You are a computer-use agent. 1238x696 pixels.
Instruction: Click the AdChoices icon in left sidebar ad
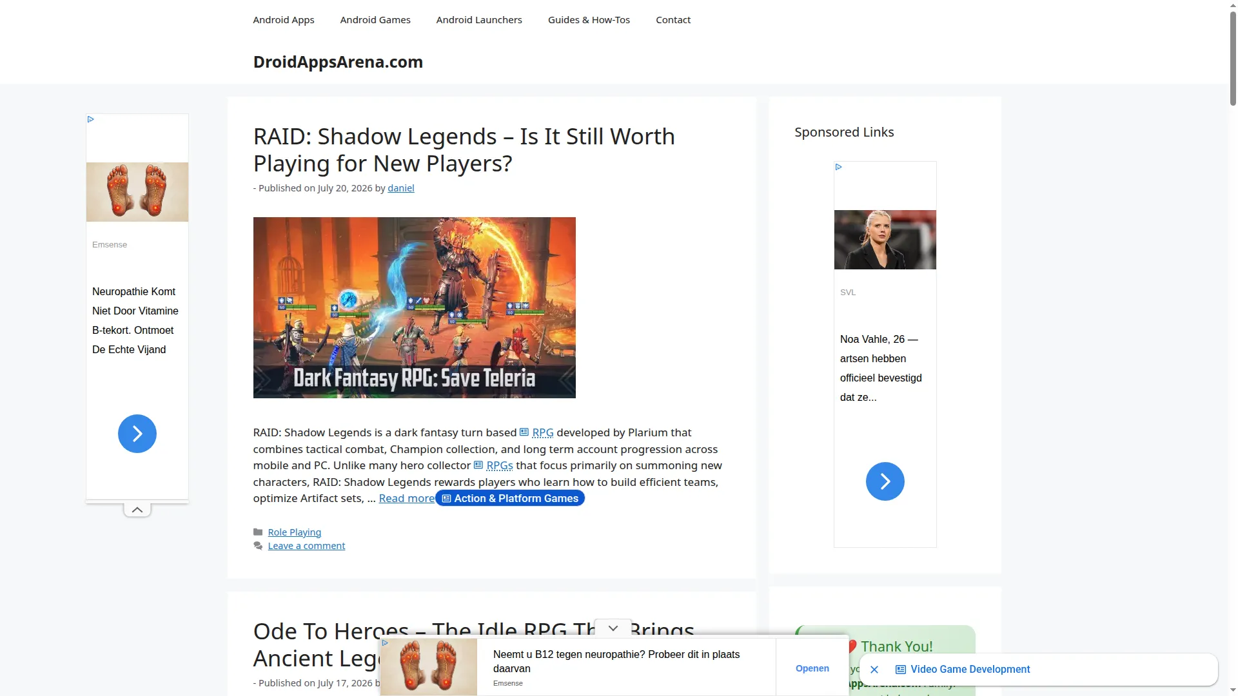click(x=91, y=119)
